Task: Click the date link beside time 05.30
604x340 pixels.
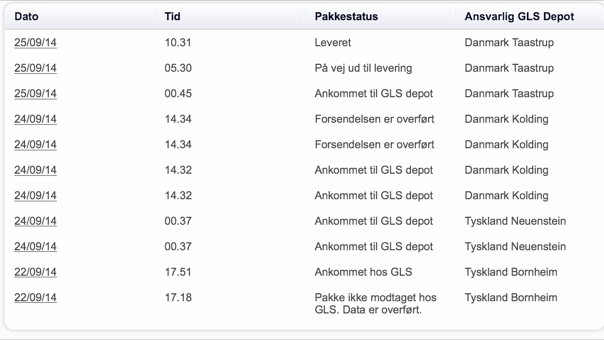Action: click(35, 69)
